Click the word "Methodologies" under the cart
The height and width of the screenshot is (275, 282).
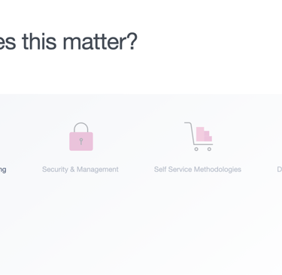pyautogui.click(x=217, y=170)
